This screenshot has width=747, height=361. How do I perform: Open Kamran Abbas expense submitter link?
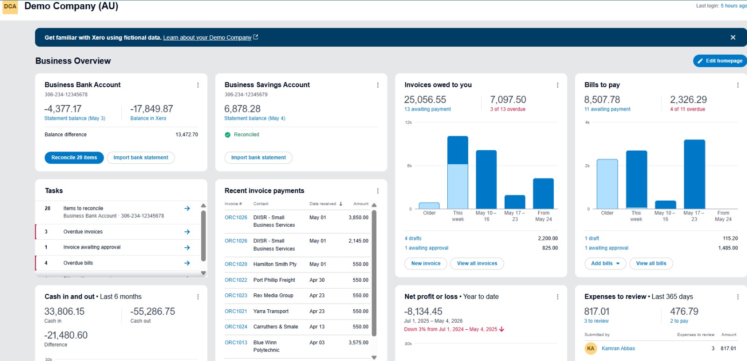click(x=618, y=348)
